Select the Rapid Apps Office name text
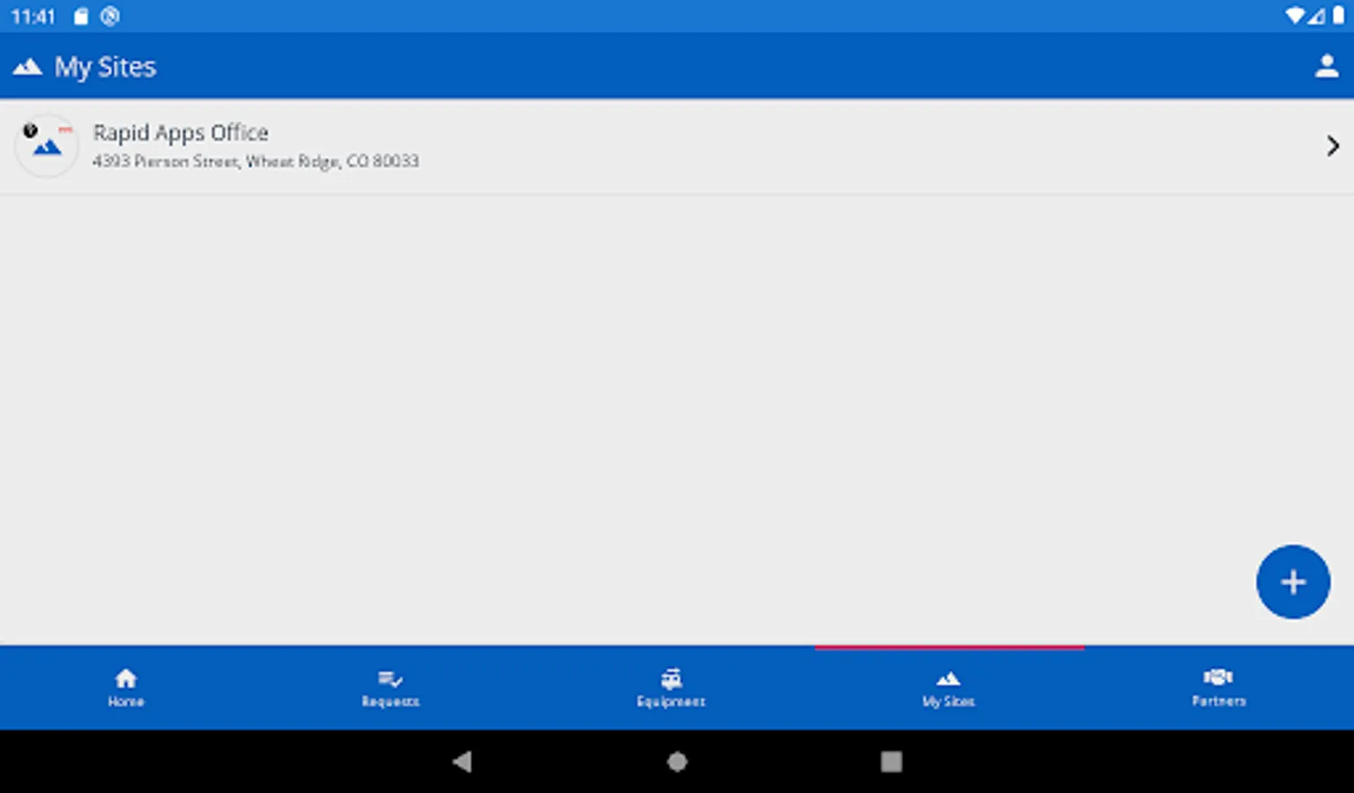This screenshot has width=1354, height=793. pos(181,133)
